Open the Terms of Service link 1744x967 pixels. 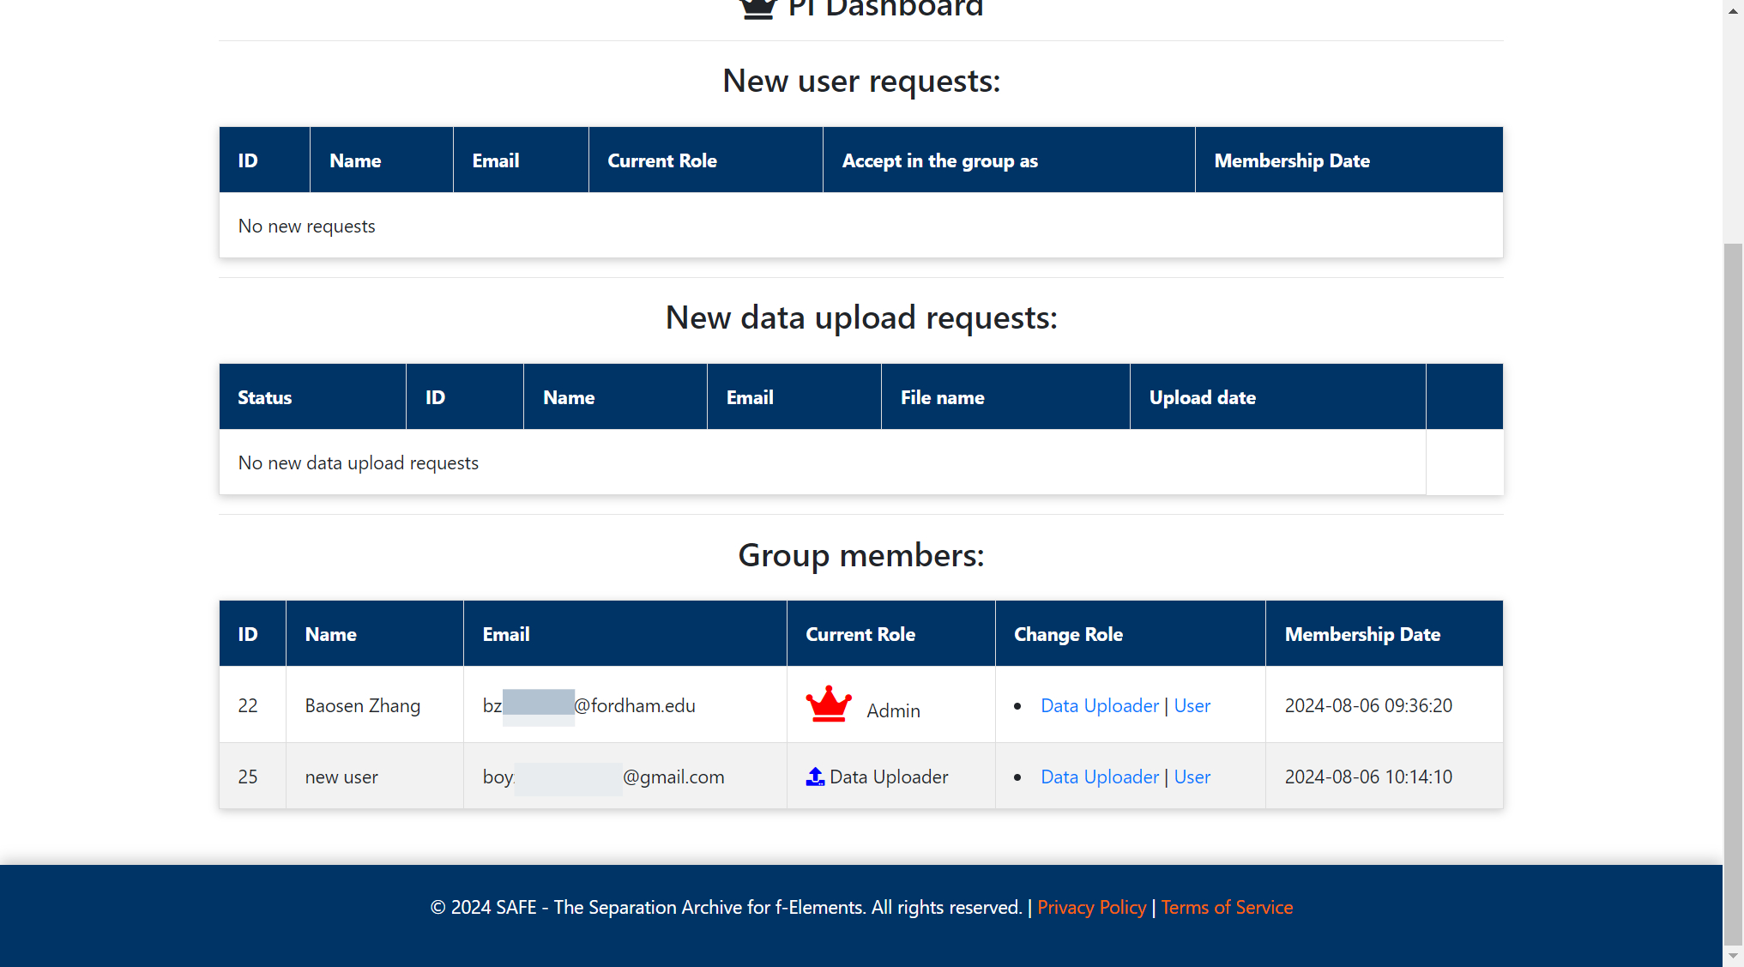click(x=1227, y=907)
